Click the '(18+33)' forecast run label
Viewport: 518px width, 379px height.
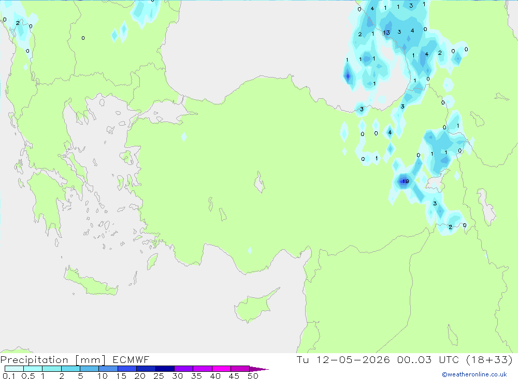pos(490,359)
